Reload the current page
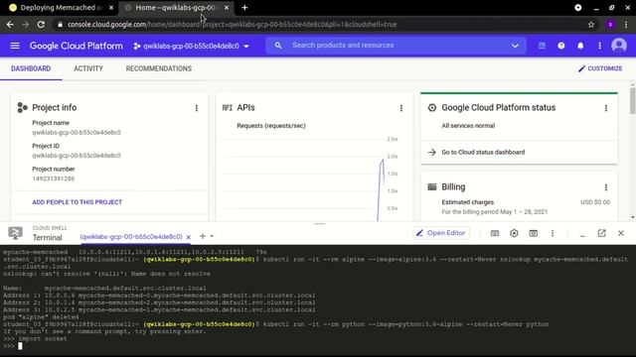This screenshot has height=357, width=636. click(41, 25)
